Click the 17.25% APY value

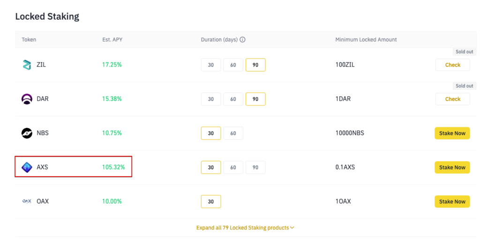(x=112, y=65)
